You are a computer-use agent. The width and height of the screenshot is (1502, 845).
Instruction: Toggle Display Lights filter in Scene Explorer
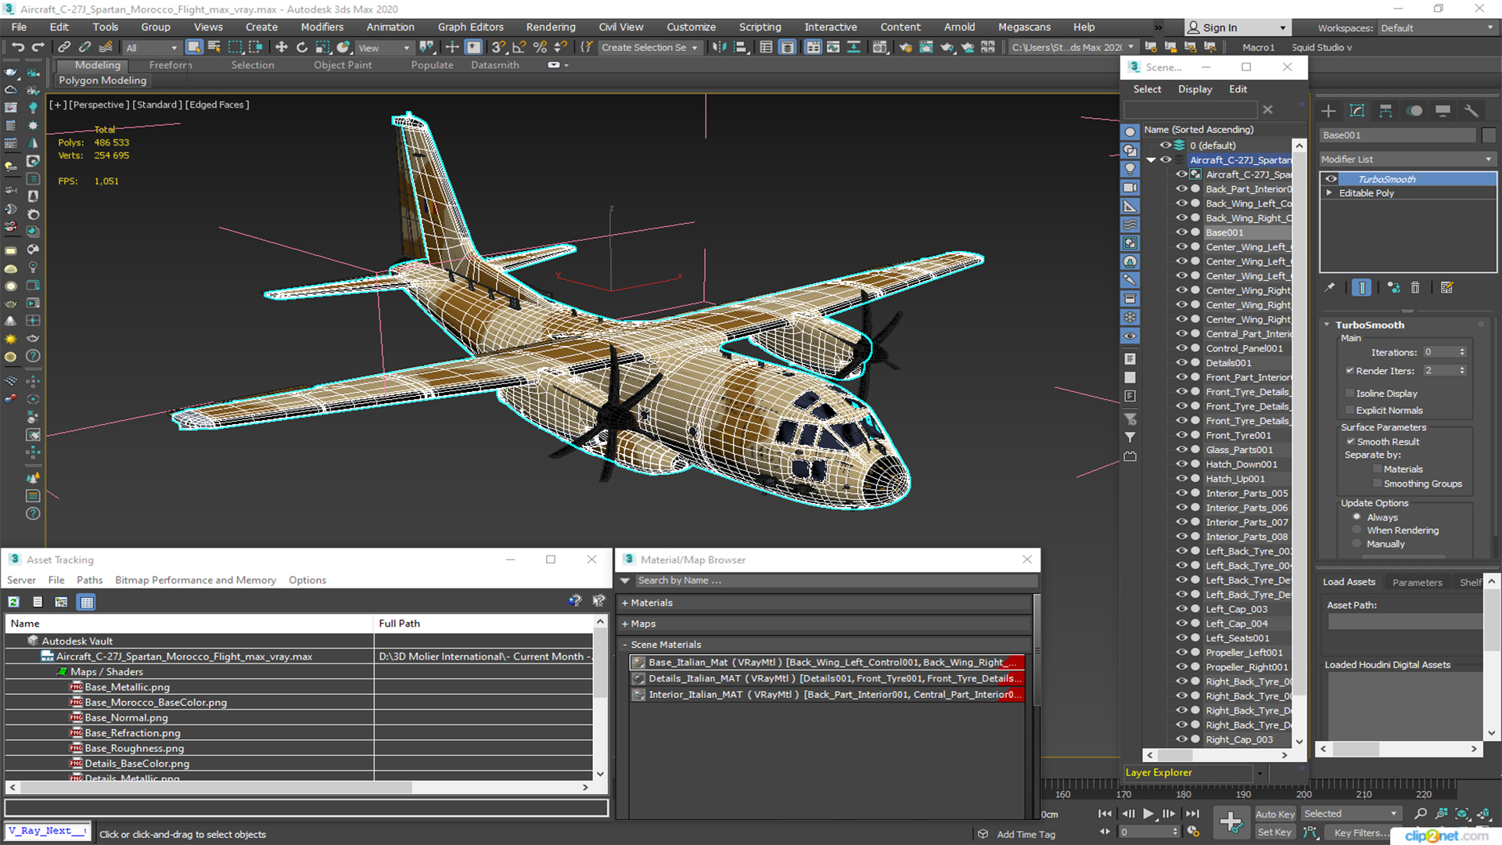1130,169
